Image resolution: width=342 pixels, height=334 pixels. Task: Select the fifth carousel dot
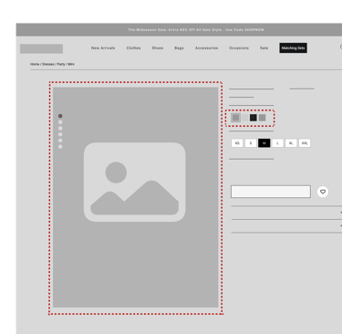[60, 141]
